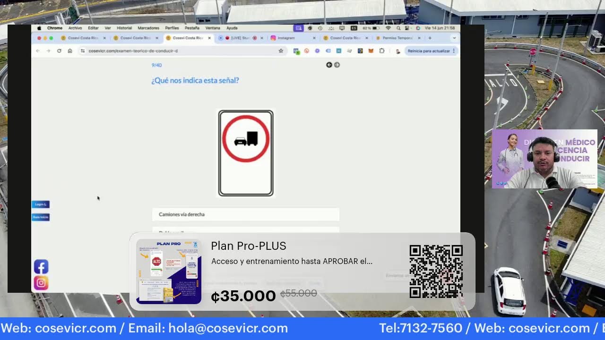Viewport: 605px width, 340px height.
Task: Click the Plan Pro-PLUS title
Action: [x=249, y=246]
